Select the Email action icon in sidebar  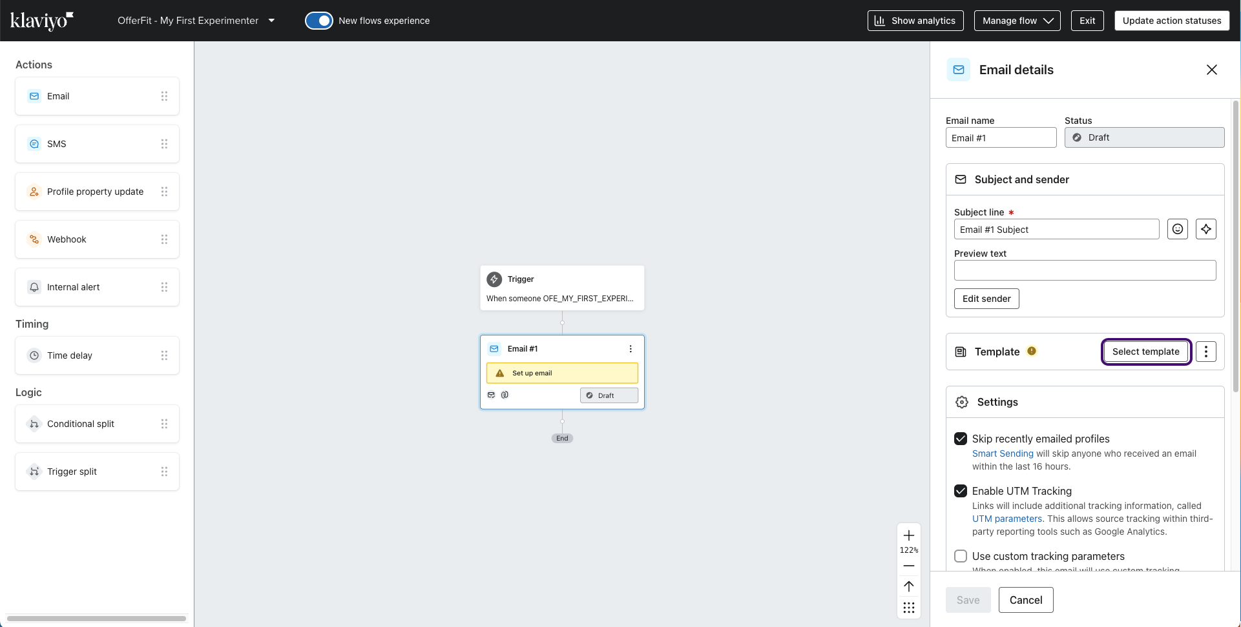click(34, 95)
